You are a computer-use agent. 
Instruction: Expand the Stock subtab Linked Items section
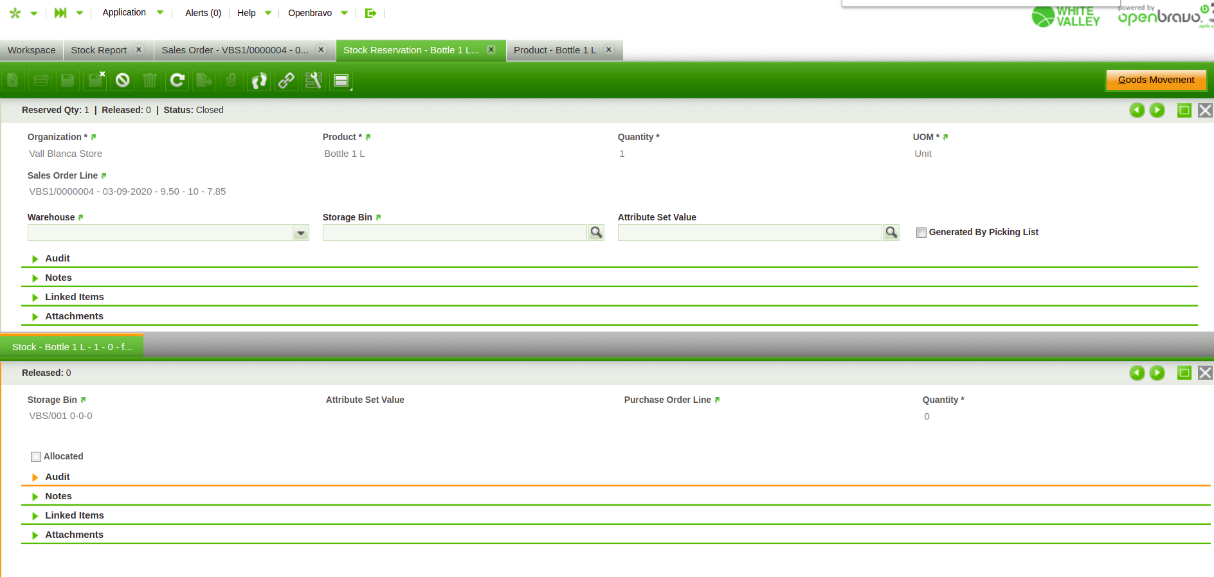coord(35,516)
